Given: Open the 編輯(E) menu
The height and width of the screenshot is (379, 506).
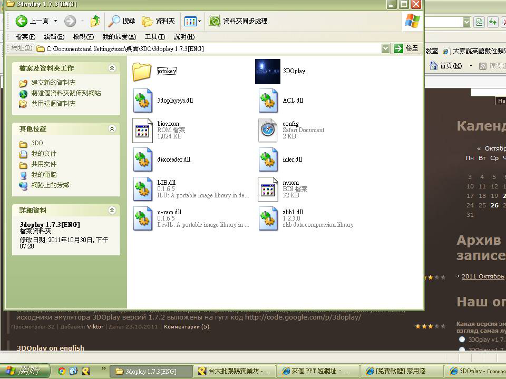Looking at the screenshot, I should tap(54, 37).
